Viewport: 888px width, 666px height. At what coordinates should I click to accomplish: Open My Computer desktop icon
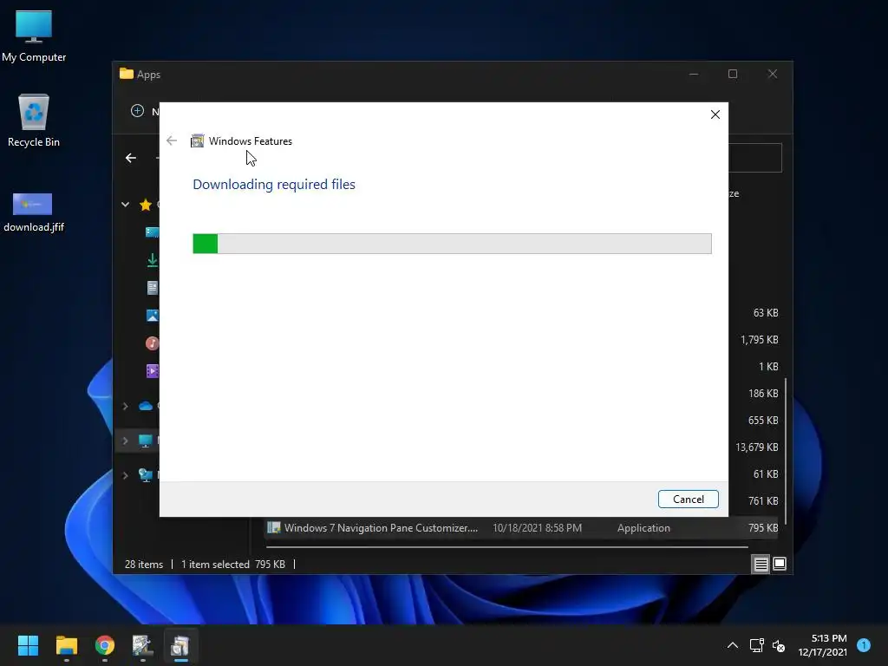coord(34,36)
